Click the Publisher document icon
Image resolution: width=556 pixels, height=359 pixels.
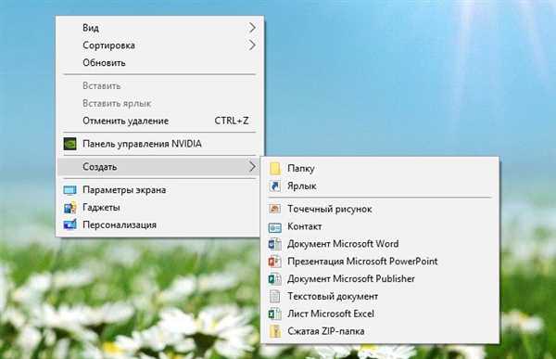pyautogui.click(x=275, y=278)
